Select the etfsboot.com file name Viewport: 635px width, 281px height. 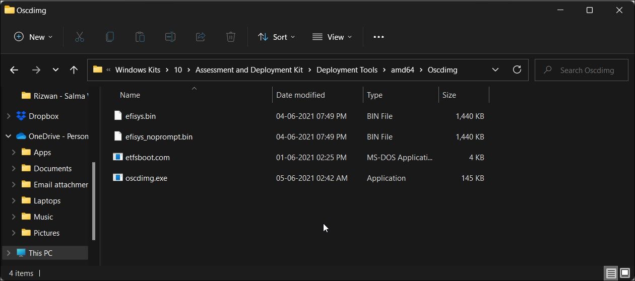click(x=148, y=157)
